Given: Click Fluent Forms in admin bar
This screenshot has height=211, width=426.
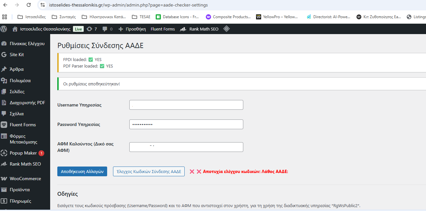Looking at the screenshot, I should pyautogui.click(x=163, y=29).
